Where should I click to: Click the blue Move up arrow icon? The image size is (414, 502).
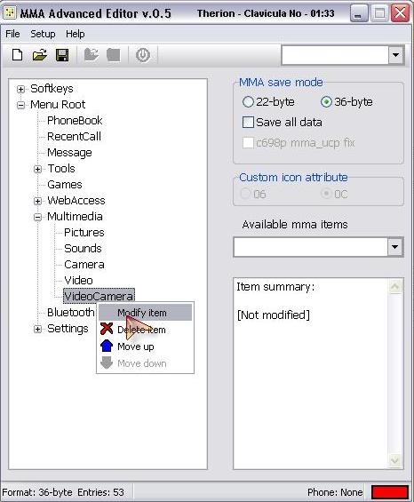[107, 347]
